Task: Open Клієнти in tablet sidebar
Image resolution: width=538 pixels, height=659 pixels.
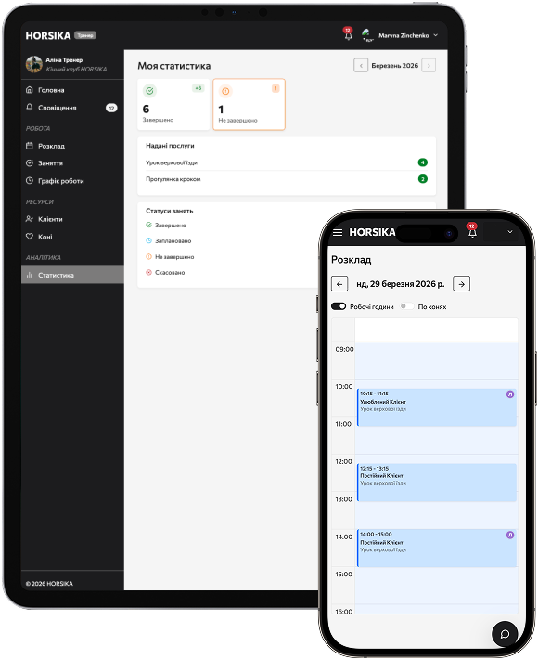Action: [72, 219]
